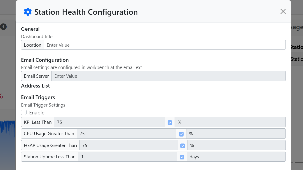Viewport: 303px width, 170px height.
Task: Toggle the Station Uptime Less Than checkbox
Action: click(182, 157)
